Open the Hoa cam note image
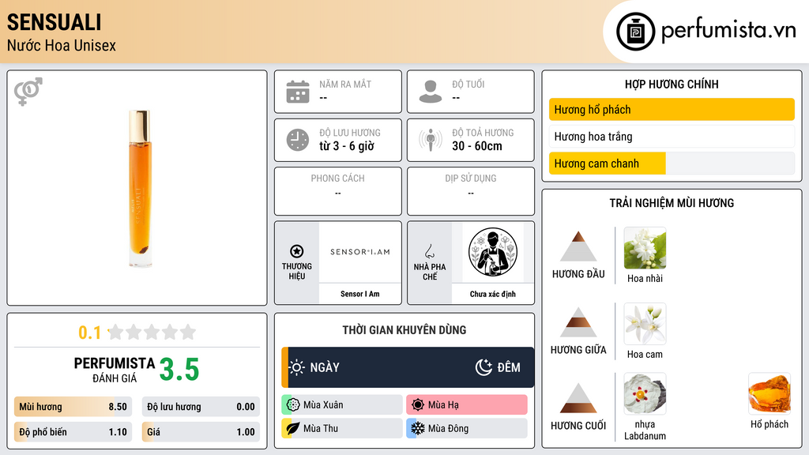Image resolution: width=809 pixels, height=455 pixels. click(x=645, y=324)
